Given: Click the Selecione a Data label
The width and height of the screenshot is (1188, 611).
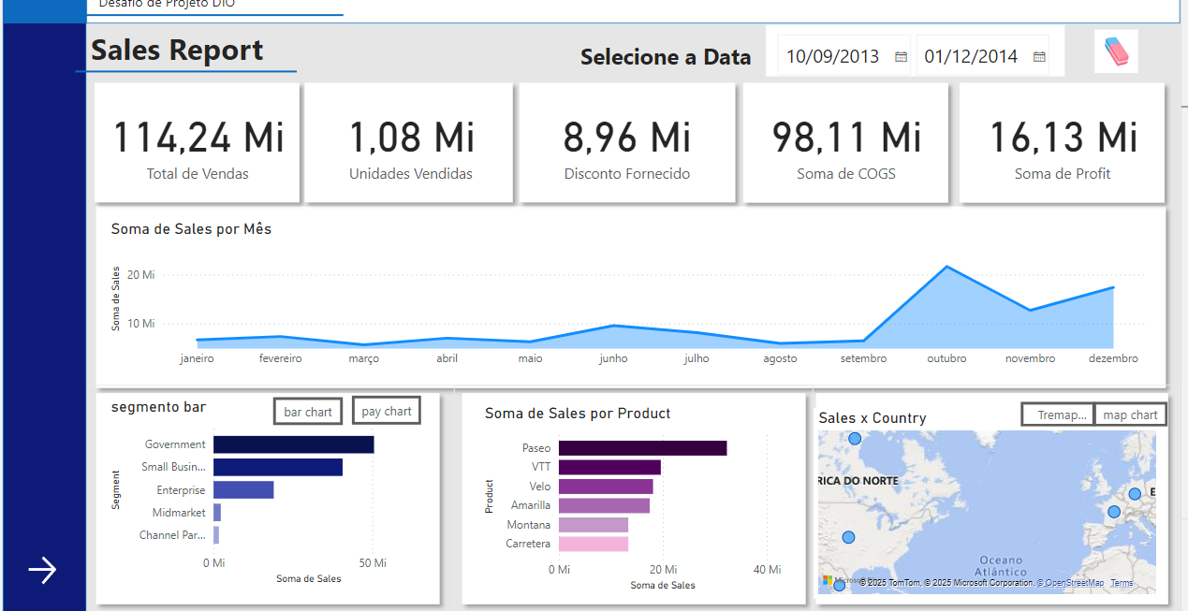Looking at the screenshot, I should coord(666,57).
